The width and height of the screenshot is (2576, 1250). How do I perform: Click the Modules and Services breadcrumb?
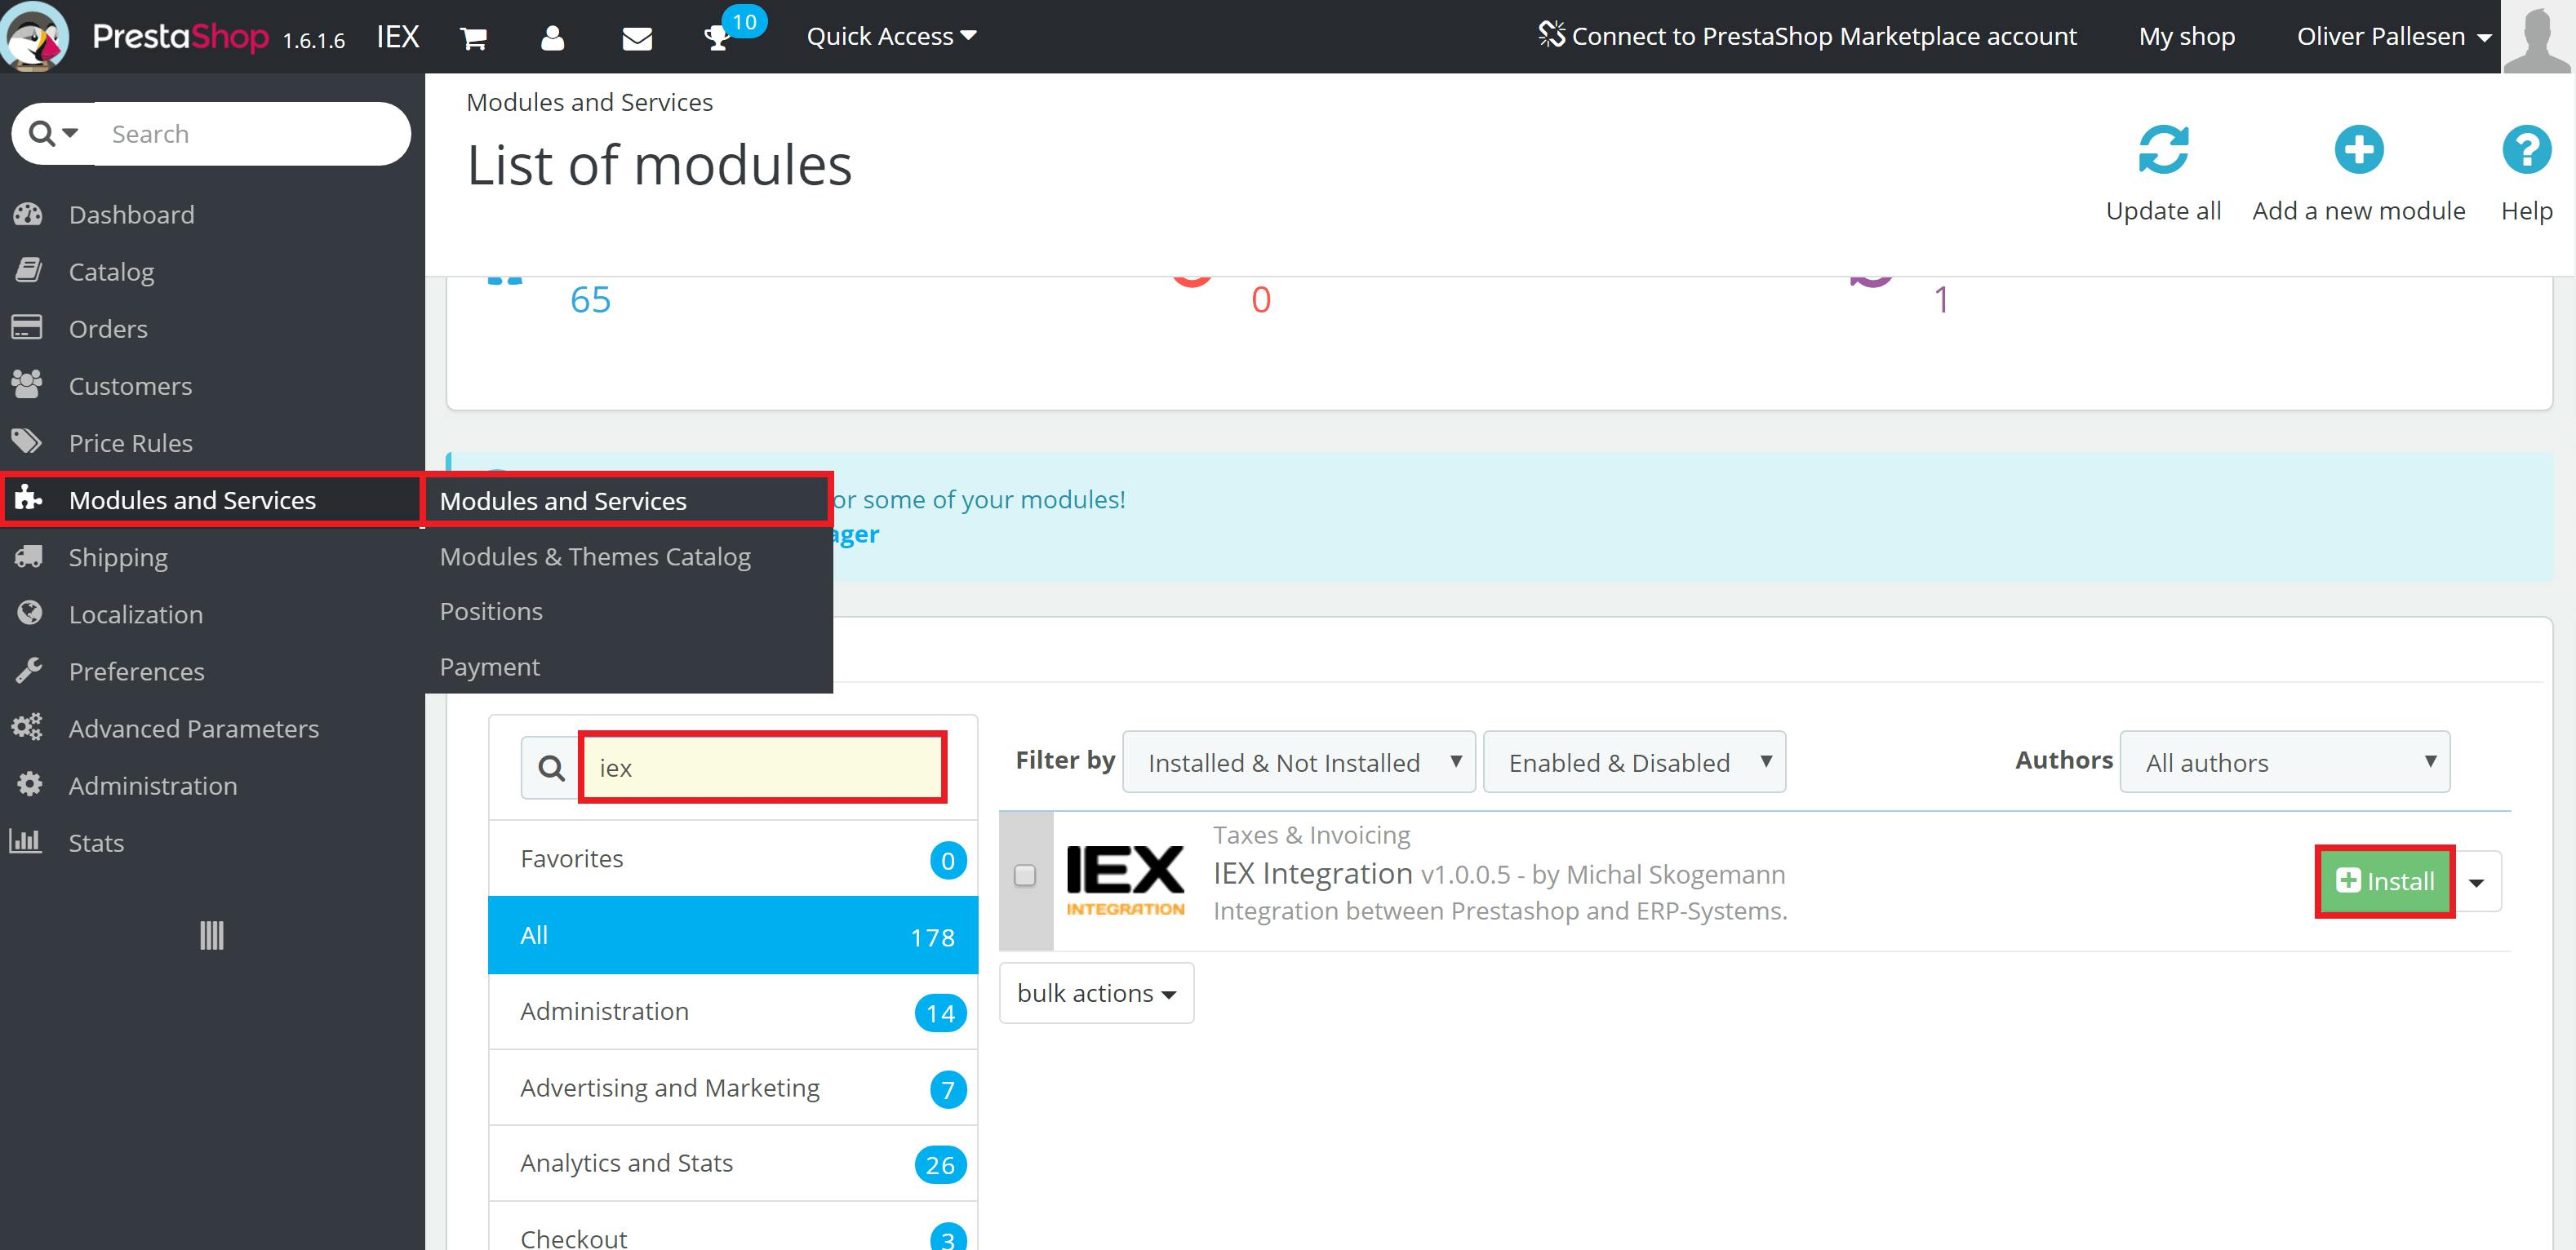589,102
